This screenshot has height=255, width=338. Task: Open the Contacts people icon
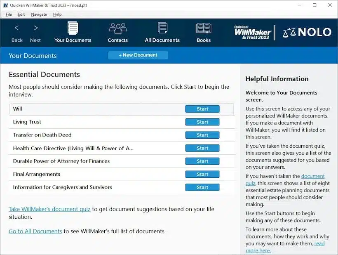pyautogui.click(x=118, y=28)
